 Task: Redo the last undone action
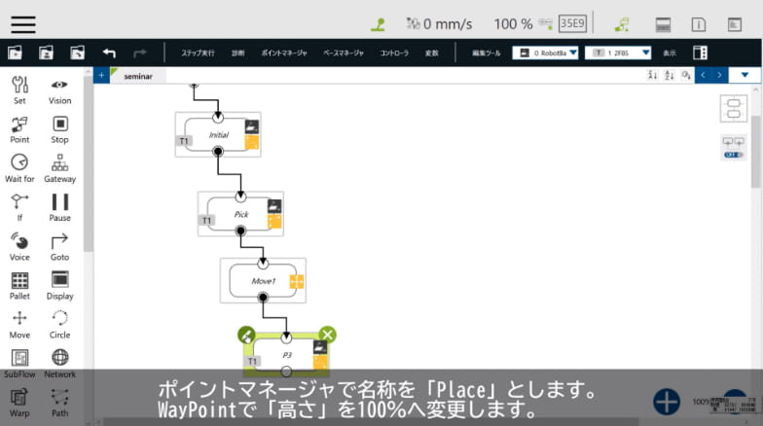140,53
